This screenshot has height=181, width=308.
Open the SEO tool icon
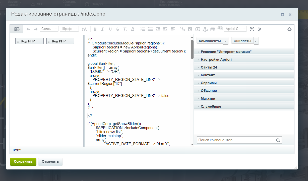220,28
